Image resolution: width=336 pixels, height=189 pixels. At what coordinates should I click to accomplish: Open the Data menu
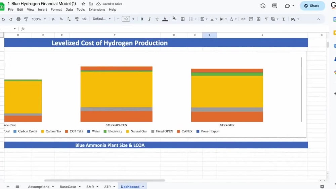click(x=69, y=9)
